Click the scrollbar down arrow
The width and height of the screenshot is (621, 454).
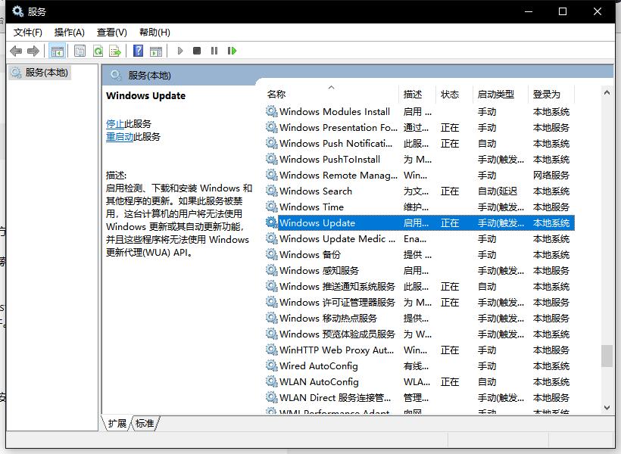607,408
